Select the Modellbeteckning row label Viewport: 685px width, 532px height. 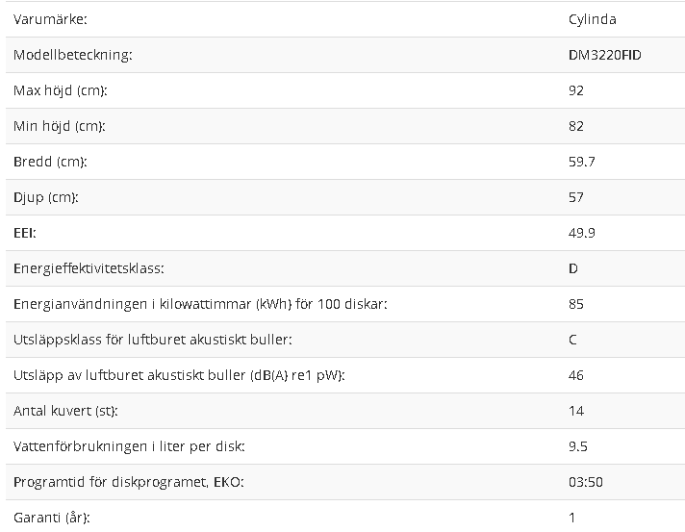72,55
